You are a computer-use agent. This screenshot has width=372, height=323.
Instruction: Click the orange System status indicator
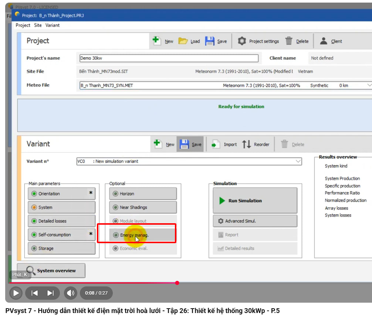pyautogui.click(x=34, y=207)
